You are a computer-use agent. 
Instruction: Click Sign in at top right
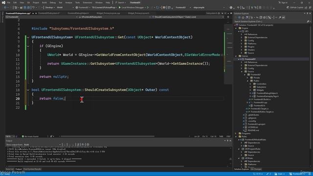283,2
